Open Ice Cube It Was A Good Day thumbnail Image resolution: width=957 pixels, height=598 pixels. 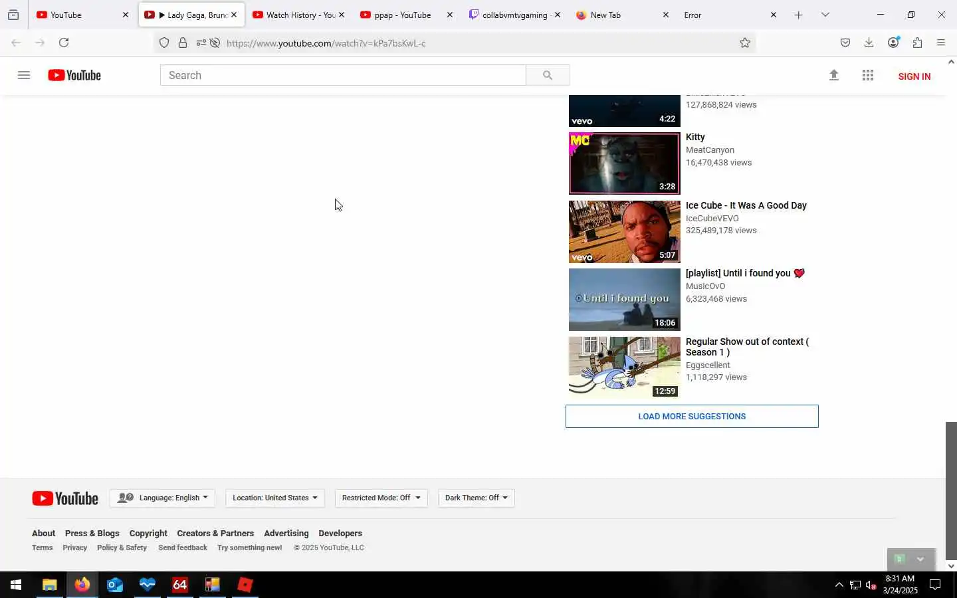(625, 232)
